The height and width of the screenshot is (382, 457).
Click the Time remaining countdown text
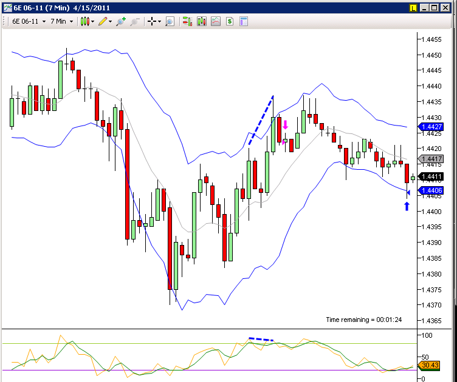point(364,320)
